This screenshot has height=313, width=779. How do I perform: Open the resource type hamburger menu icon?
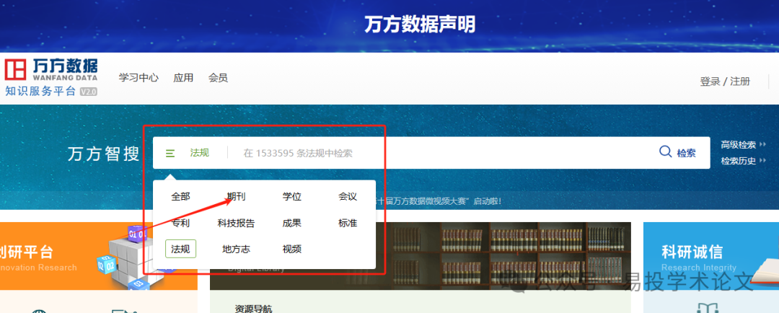click(170, 153)
